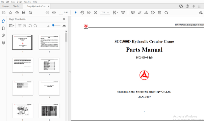Screen dimensions: 204x121
Task: Select page 1 thumbnail
Action: coord(23,42)
